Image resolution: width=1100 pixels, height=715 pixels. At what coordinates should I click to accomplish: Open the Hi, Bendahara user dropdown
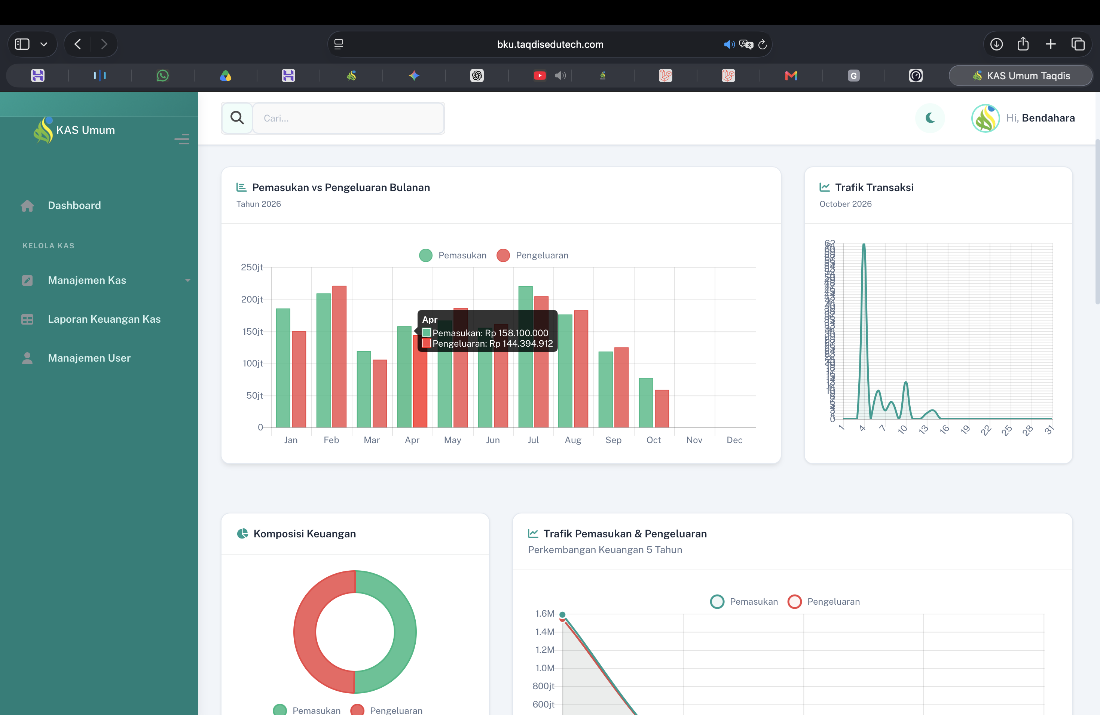pyautogui.click(x=1041, y=118)
